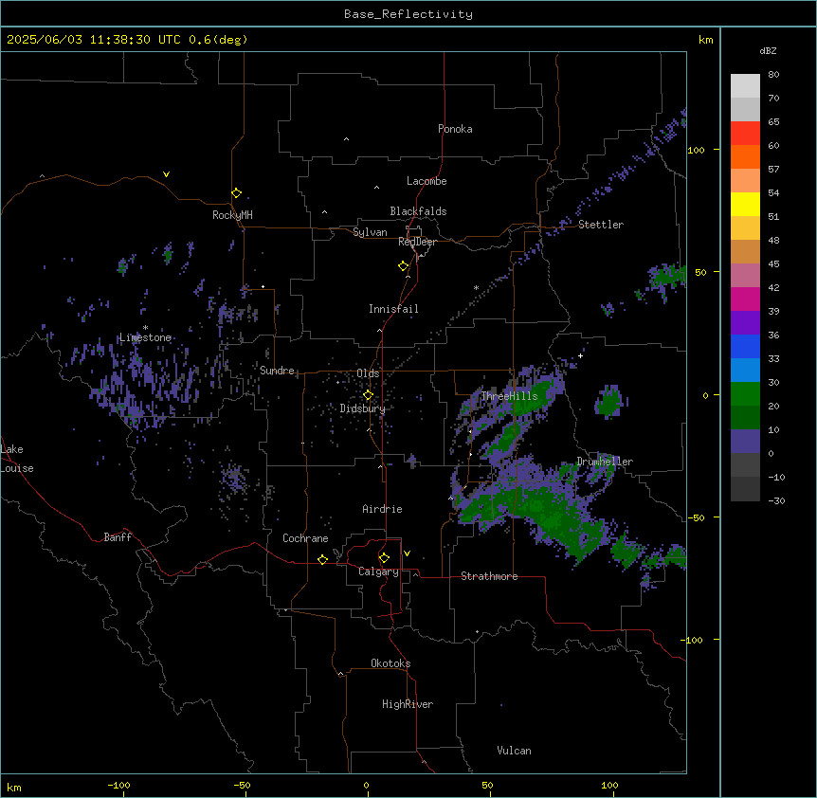Click the ThreeHills label
The height and width of the screenshot is (798, 817).
[x=509, y=396]
